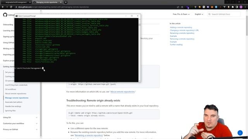Open the Free, Pro, & Team version dropdown
Image resolution: width=248 pixels, height=139 pixels.
(x=181, y=14)
